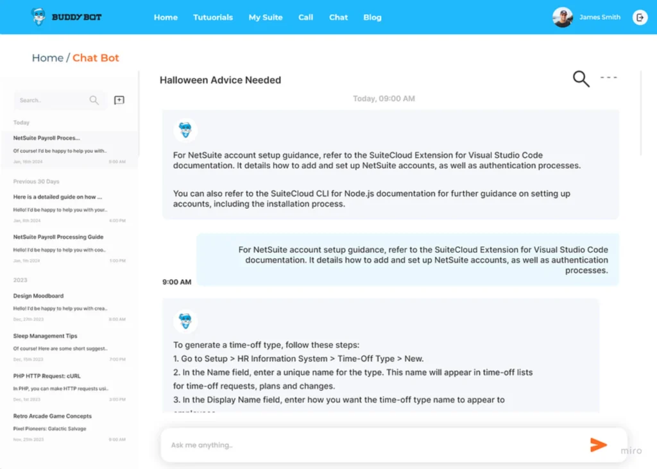Viewport: 657px width, 469px height.
Task: Start a new chat with plus icon
Action: click(x=119, y=99)
